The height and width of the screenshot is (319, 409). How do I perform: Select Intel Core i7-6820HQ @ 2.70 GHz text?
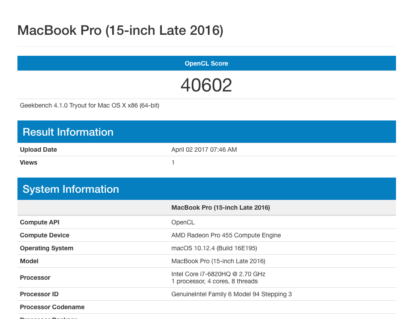click(218, 274)
